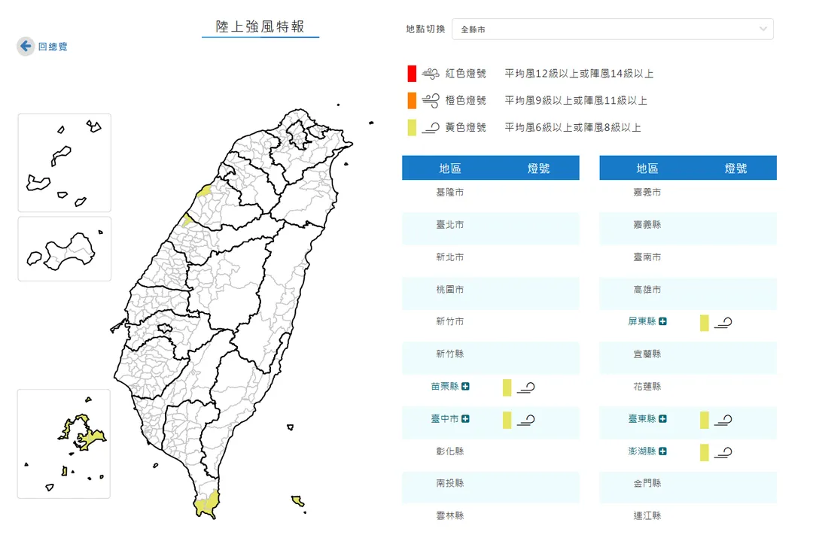
Task: Click the 金門縣 row text
Action: tap(647, 483)
